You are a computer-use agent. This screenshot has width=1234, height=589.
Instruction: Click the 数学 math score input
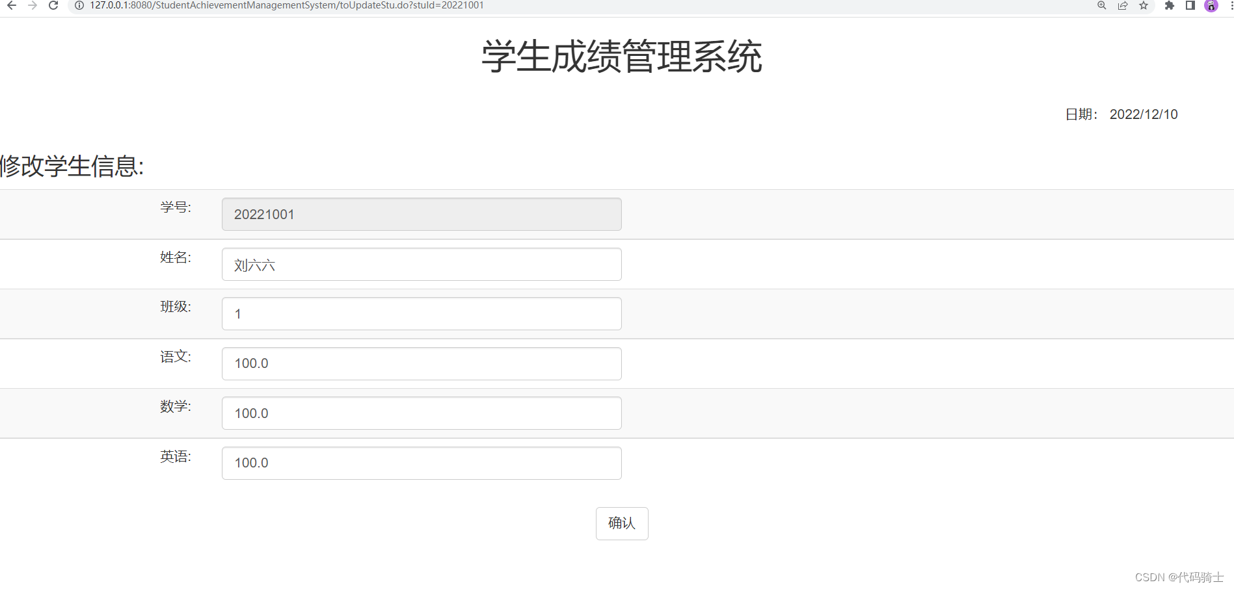click(421, 413)
